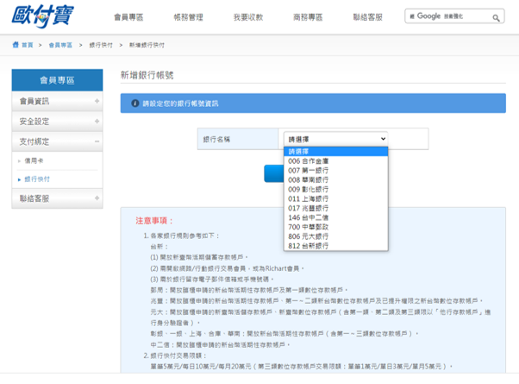Click the home icon in breadcrumb

[x=16, y=45]
